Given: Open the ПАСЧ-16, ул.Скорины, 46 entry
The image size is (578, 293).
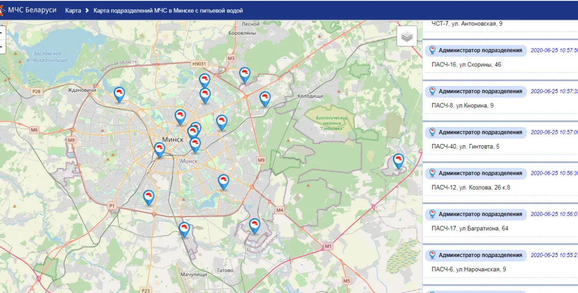Looking at the screenshot, I should coord(466,65).
